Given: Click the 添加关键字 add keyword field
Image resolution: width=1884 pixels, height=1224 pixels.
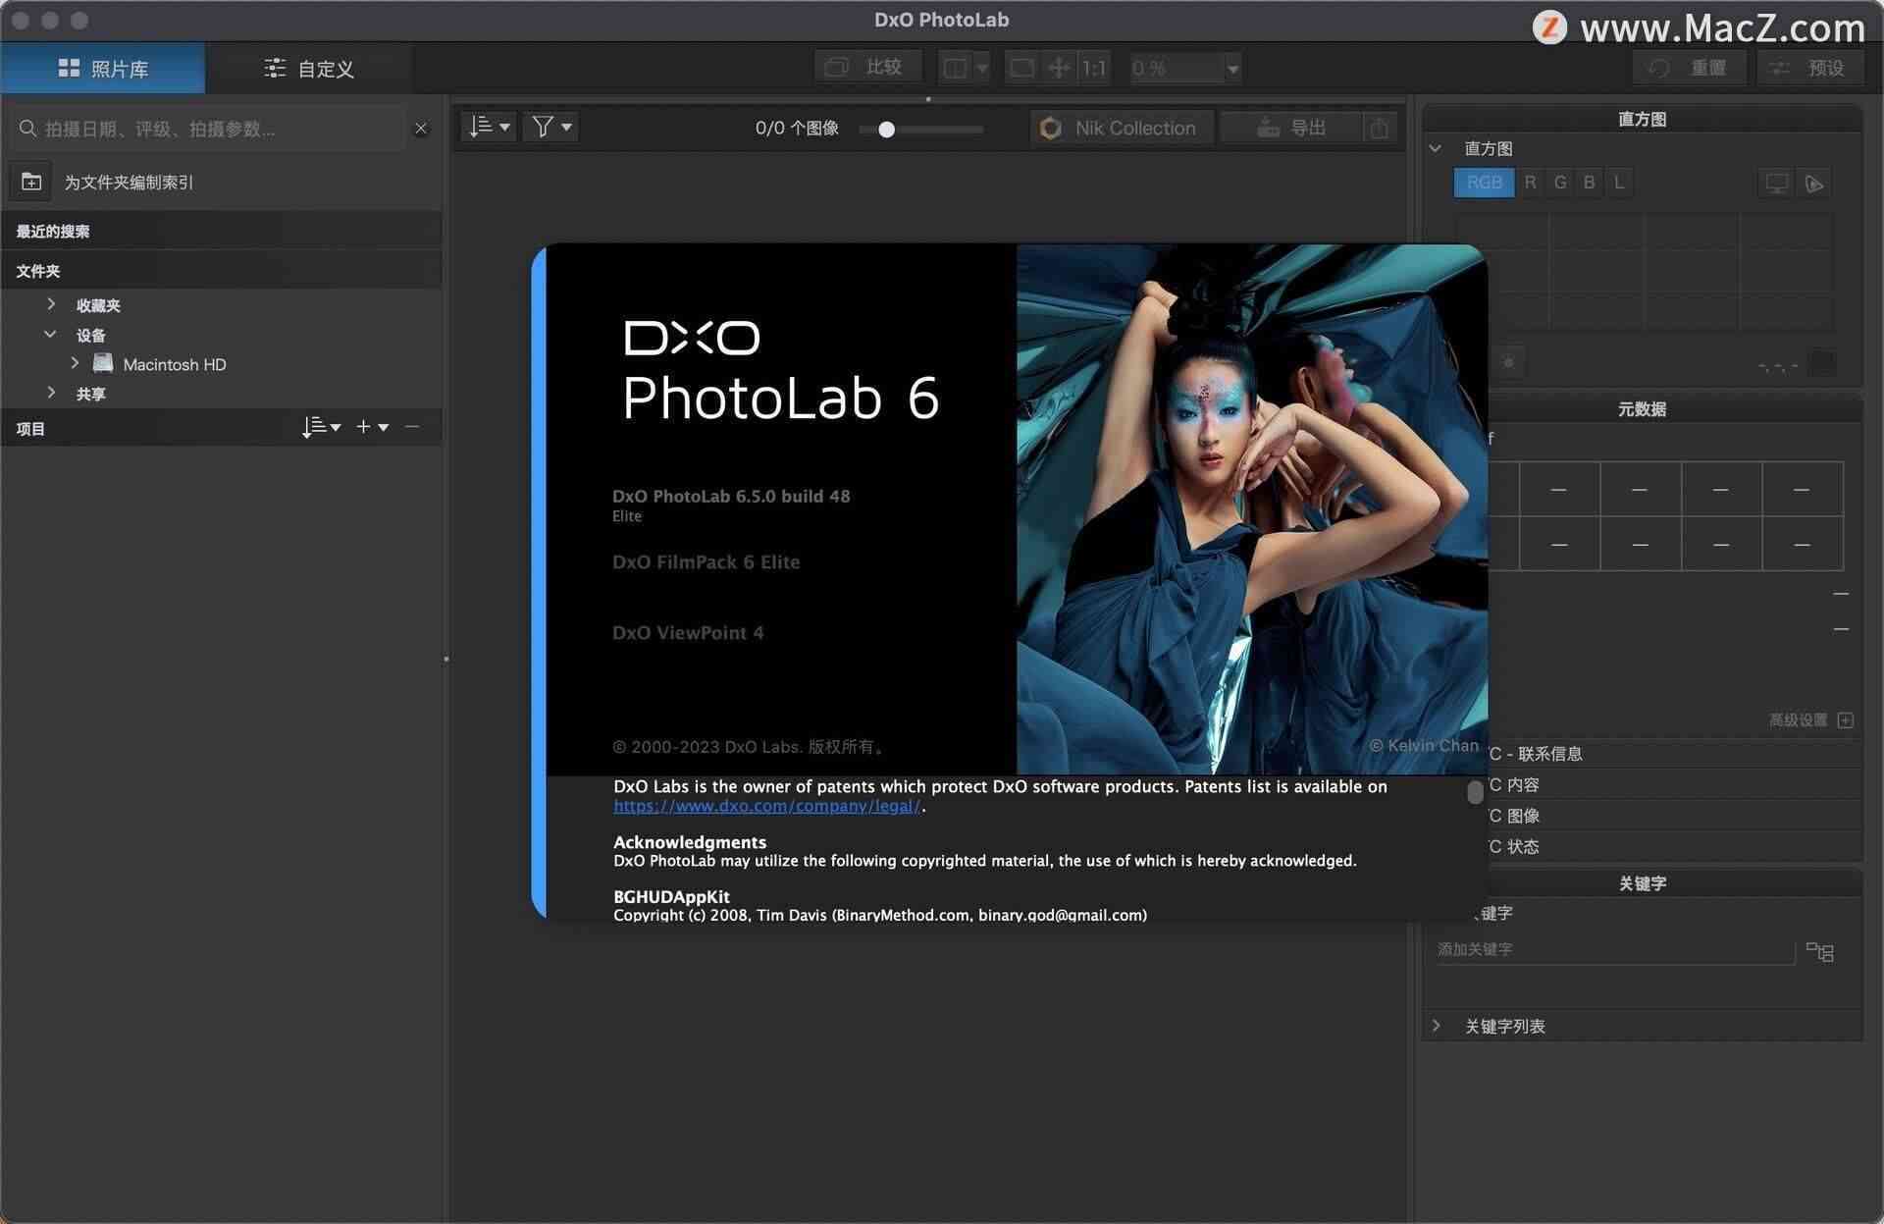Looking at the screenshot, I should [x=1615, y=950].
